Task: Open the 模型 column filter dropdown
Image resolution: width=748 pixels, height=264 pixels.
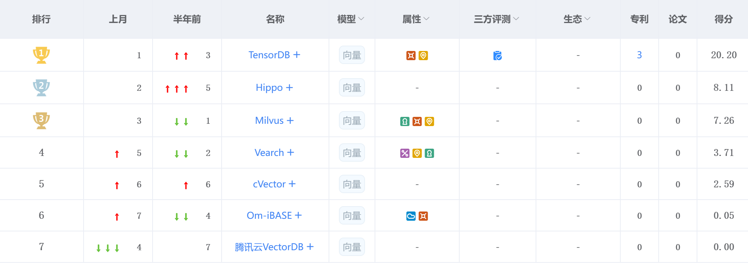Action: [x=350, y=19]
